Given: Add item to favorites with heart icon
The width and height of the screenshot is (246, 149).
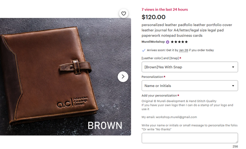Looking at the screenshot, I should click(x=123, y=14).
